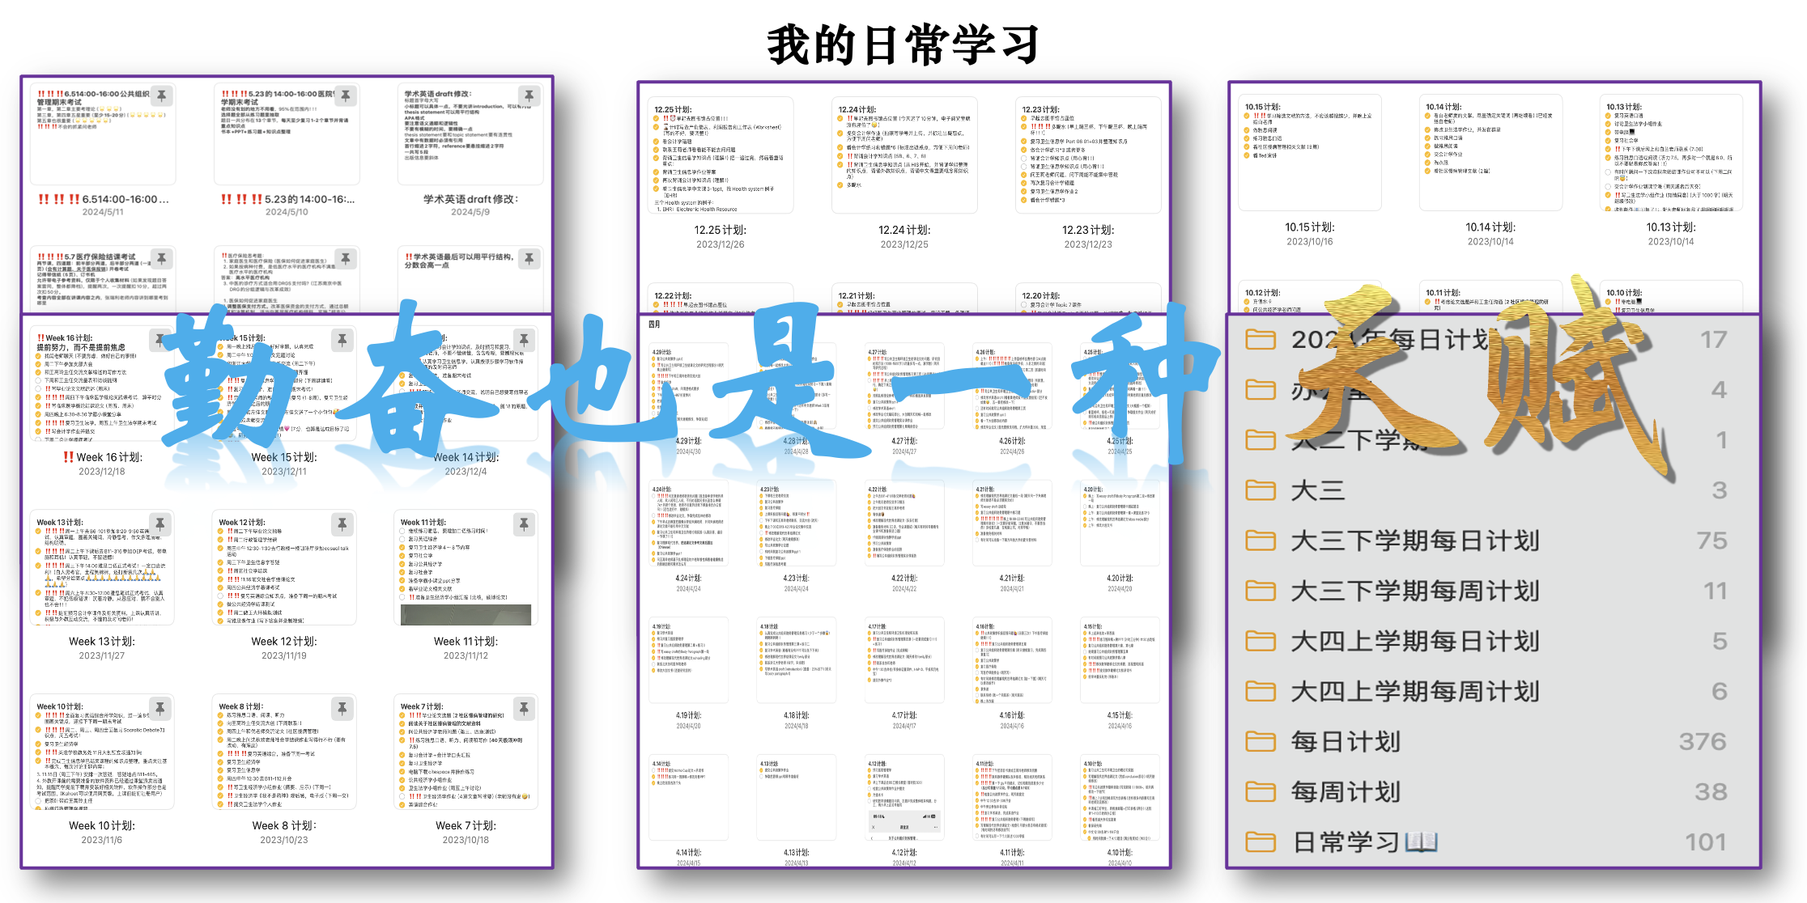Open 大三下学期每日计划 folder
Image resolution: width=1807 pixels, height=903 pixels.
[1414, 541]
